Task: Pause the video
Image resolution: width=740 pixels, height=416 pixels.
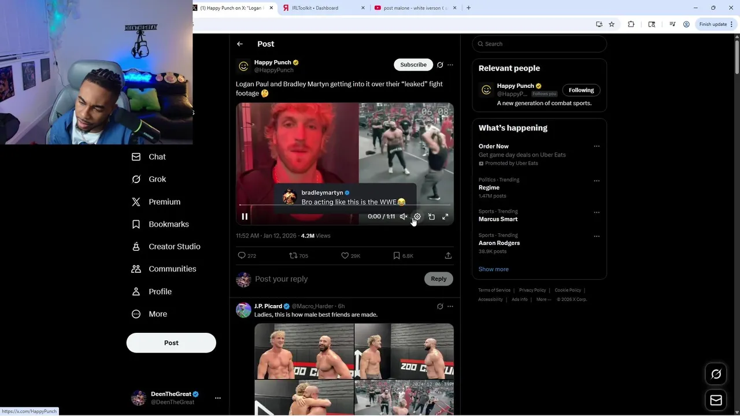Action: [245, 217]
